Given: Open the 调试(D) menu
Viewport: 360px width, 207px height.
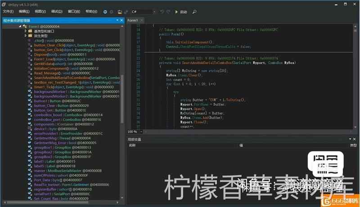Looking at the screenshot, I should 57,11.
